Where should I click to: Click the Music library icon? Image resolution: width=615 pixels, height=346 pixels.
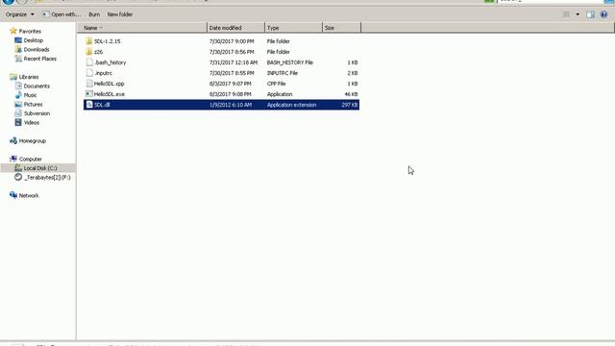click(x=18, y=95)
